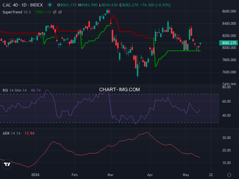The height and width of the screenshot is (179, 239).
Task: Click the current price tag 8082.270
Action: point(228,43)
